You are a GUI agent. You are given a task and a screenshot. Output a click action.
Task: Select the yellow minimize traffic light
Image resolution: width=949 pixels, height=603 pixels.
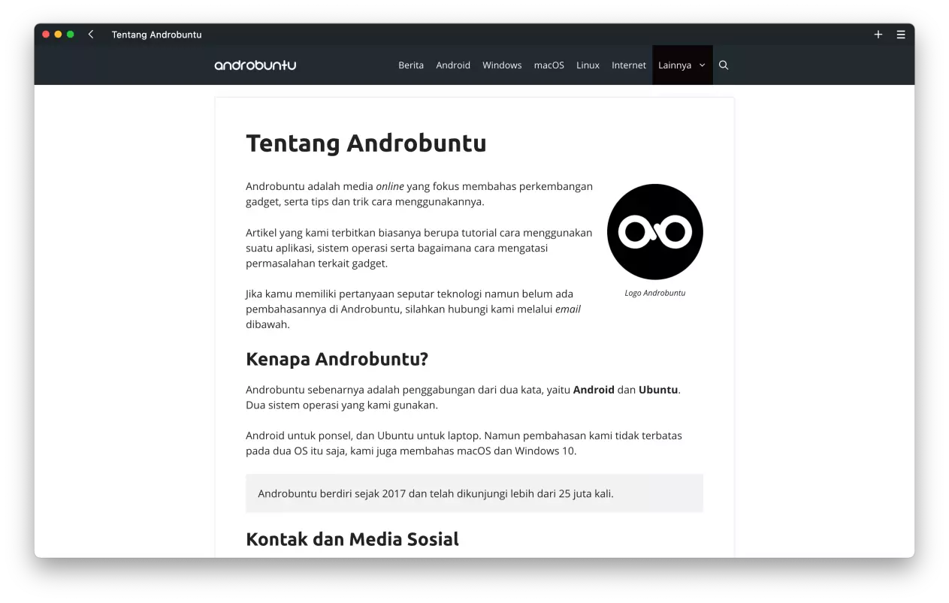(57, 34)
